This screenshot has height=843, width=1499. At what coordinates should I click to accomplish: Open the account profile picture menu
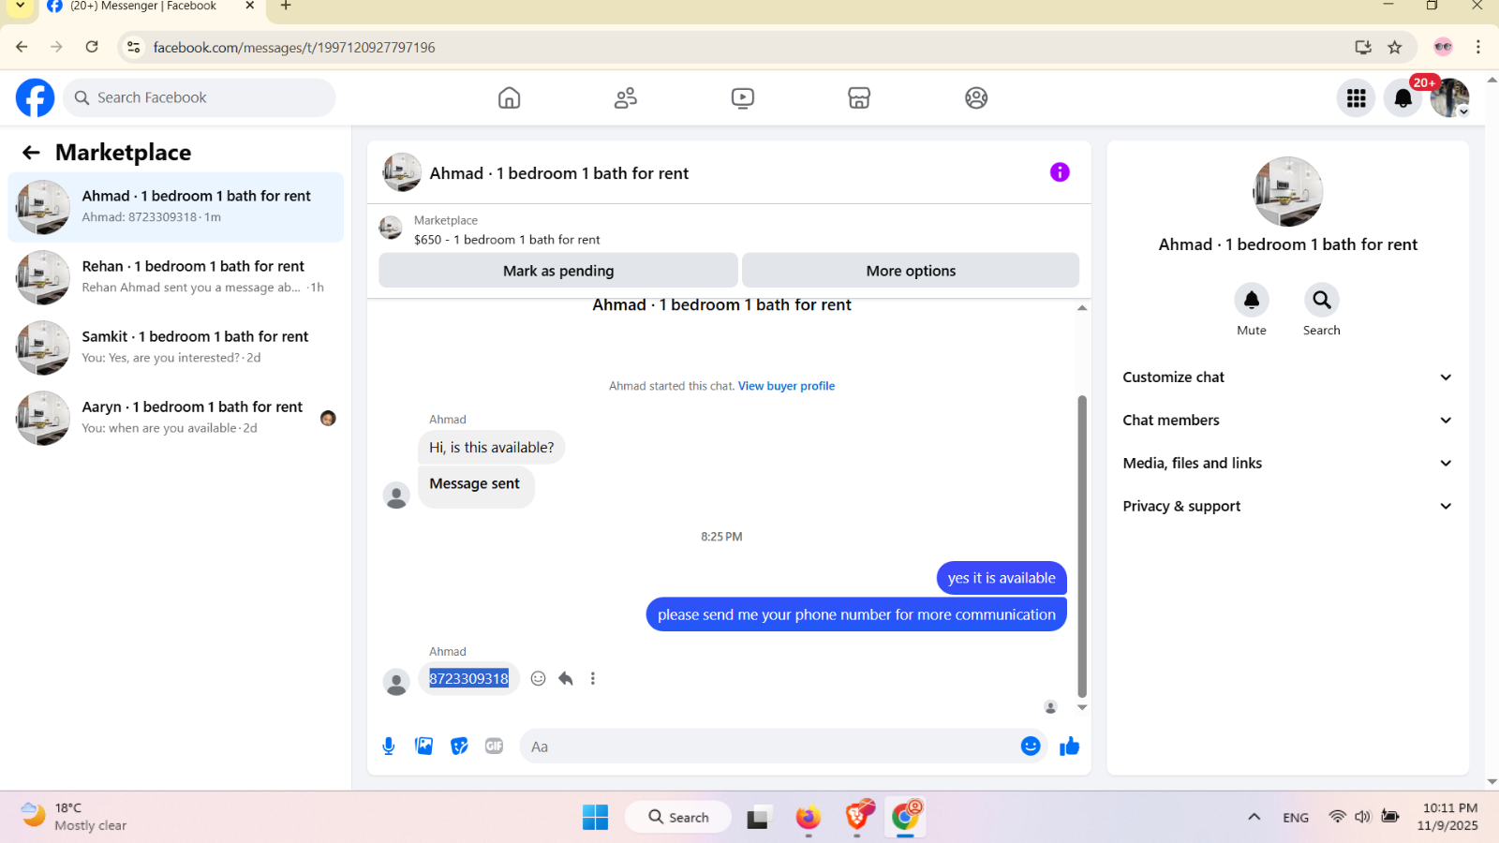click(1449, 98)
